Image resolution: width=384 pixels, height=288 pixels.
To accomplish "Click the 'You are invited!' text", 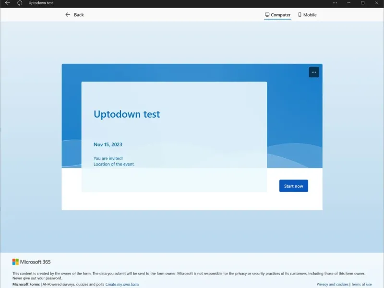I will [x=108, y=158].
